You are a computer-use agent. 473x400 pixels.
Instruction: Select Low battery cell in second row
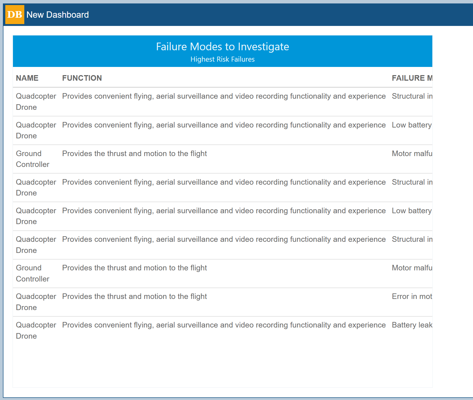[x=411, y=125]
